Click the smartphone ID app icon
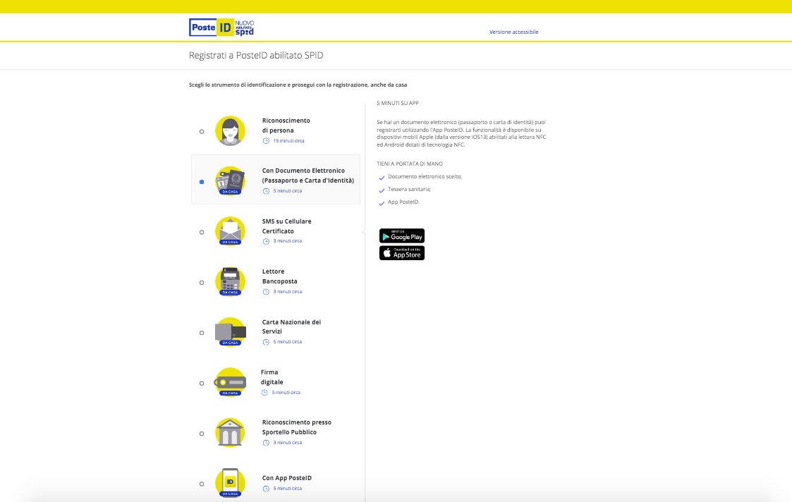Screen dimensions: 792x502 [x=231, y=483]
